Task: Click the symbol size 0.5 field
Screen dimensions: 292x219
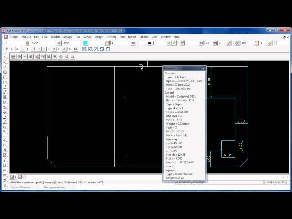Action: pyautogui.click(x=209, y=43)
